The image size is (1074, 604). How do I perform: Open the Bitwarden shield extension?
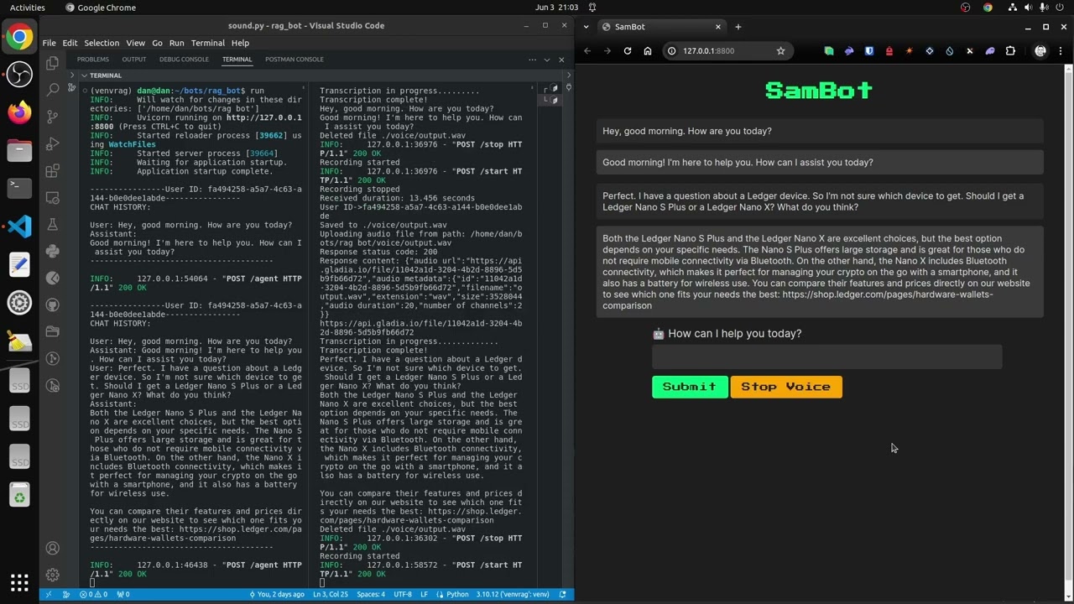coord(868,50)
